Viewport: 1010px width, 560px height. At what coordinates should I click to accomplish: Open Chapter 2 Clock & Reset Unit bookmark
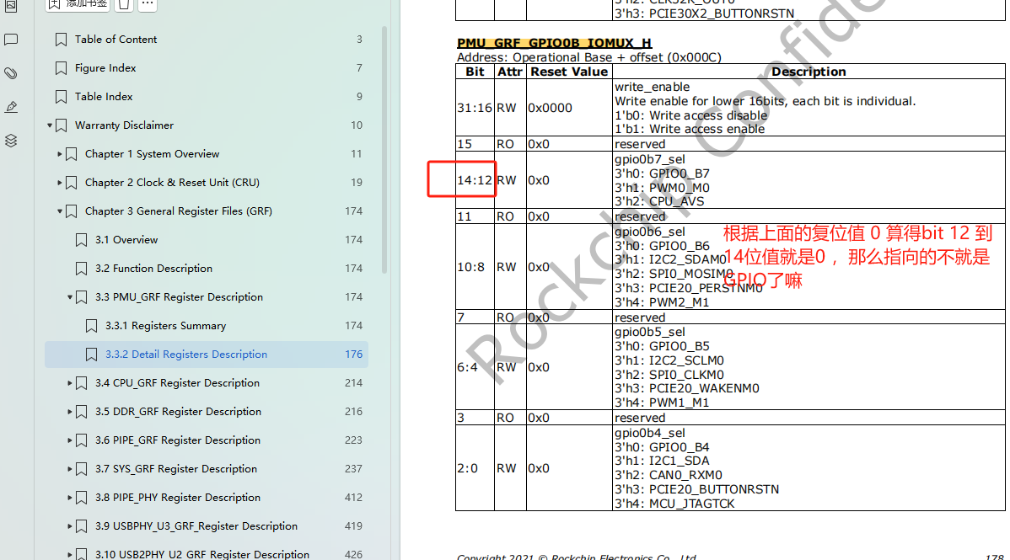[x=172, y=182]
